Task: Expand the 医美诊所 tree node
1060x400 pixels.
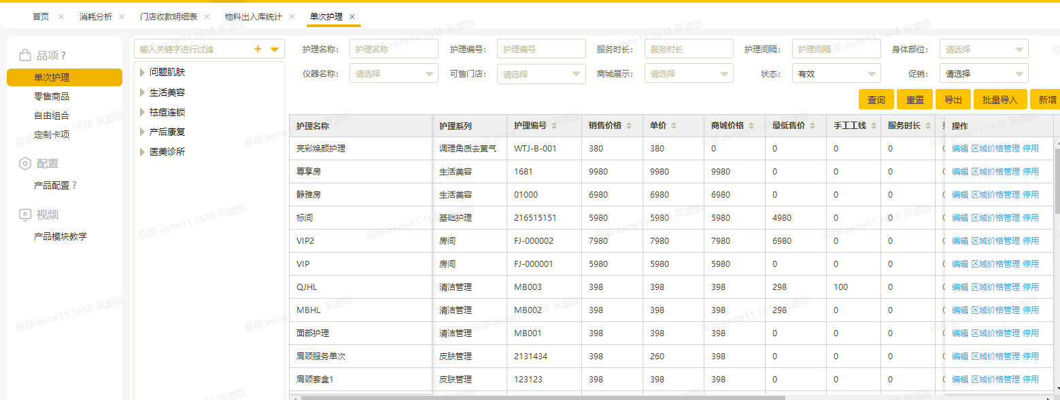Action: [142, 151]
